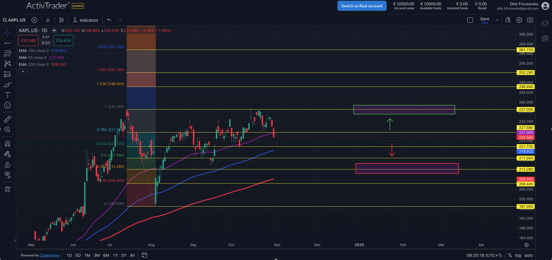Click the AAPL.US symbol search field
The height and width of the screenshot is (260, 552).
(x=15, y=20)
